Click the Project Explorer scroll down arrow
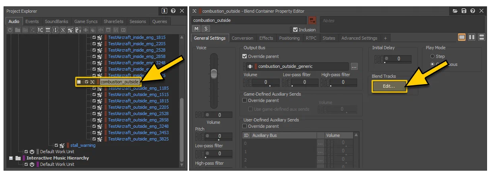Viewport: 491px width, 177px height. pyautogui.click(x=182, y=164)
